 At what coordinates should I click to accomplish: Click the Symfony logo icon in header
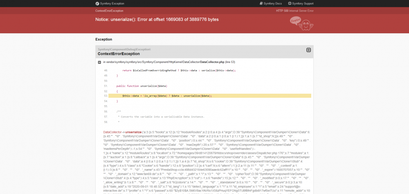pos(97,4)
